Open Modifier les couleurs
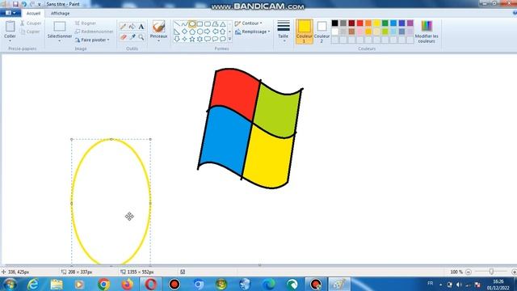The image size is (517, 291). (x=427, y=32)
